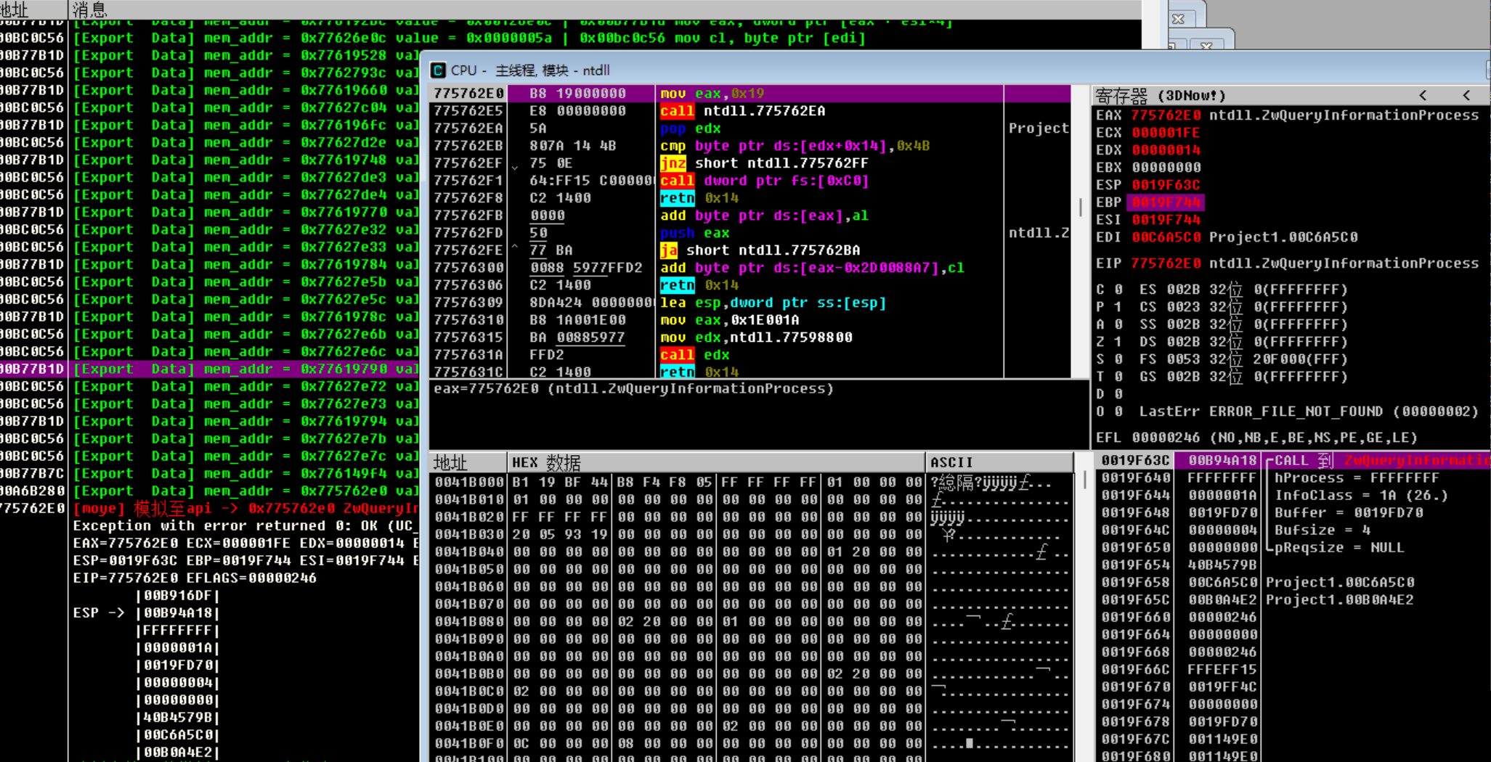Click the 'ASCII' header in dump pane
1491x762 pixels.
point(951,462)
